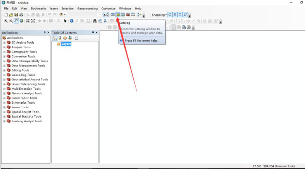The height and width of the screenshot is (169, 305).
Task: Toggle the Pan hand tool
Action: tap(16, 21)
